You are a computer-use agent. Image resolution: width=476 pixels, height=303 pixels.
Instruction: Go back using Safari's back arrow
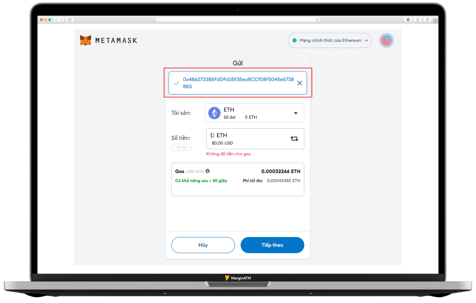(56, 19)
